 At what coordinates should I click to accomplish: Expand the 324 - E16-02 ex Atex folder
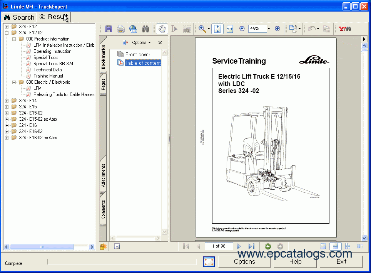[7, 138]
